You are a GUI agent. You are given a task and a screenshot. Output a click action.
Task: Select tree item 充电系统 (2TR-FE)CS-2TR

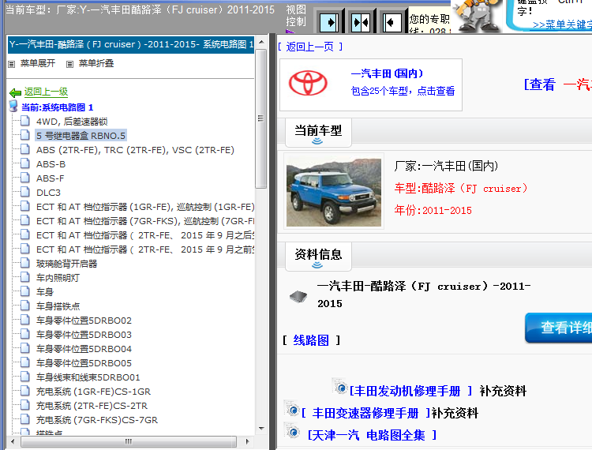pos(92,406)
